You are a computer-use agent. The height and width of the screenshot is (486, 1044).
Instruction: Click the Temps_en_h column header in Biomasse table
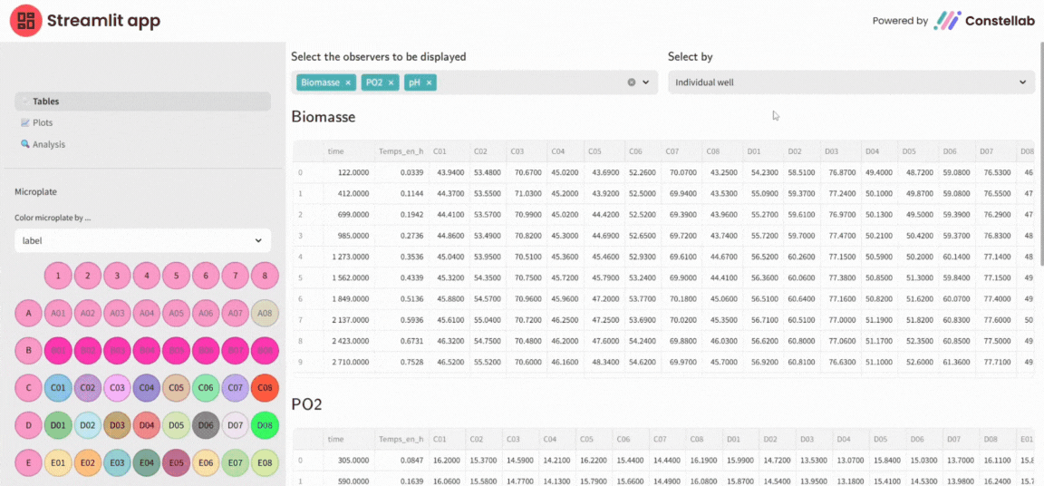pyautogui.click(x=401, y=152)
